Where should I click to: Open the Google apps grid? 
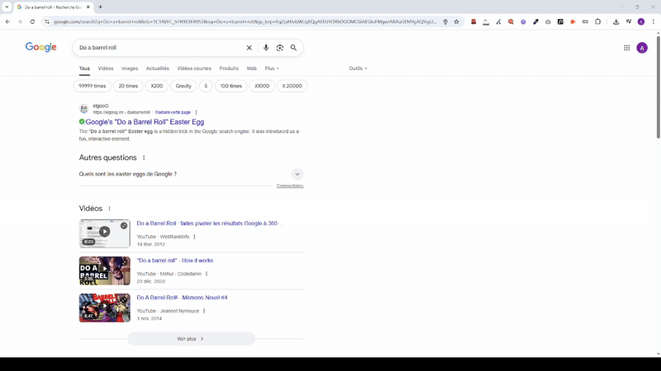[x=627, y=48]
